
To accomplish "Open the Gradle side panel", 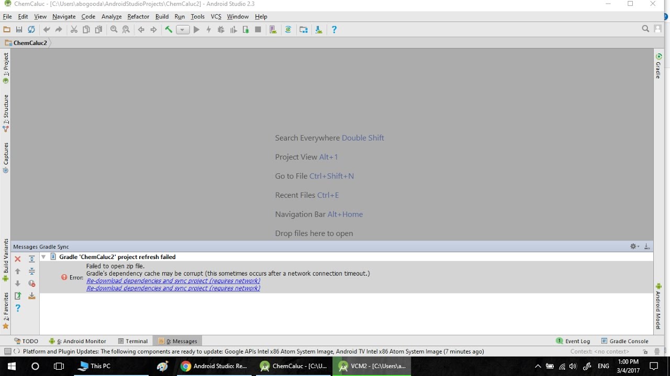I will pos(658,66).
